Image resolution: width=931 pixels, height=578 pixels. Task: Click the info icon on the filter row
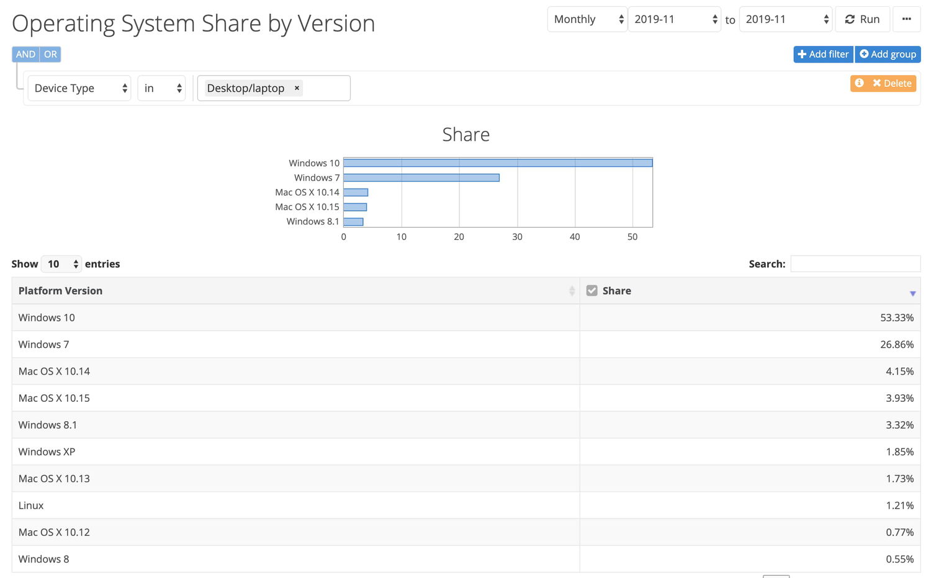860,82
